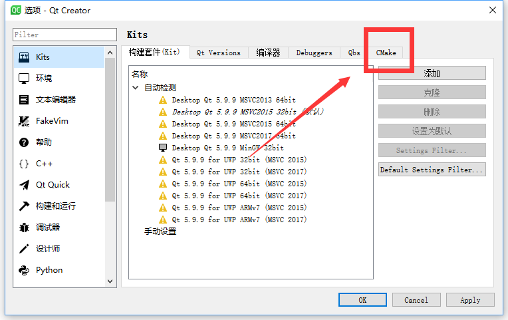The width and height of the screenshot is (508, 320).
Task: Click warning icon for MSVC2013 64bit kit
Action: click(x=163, y=100)
